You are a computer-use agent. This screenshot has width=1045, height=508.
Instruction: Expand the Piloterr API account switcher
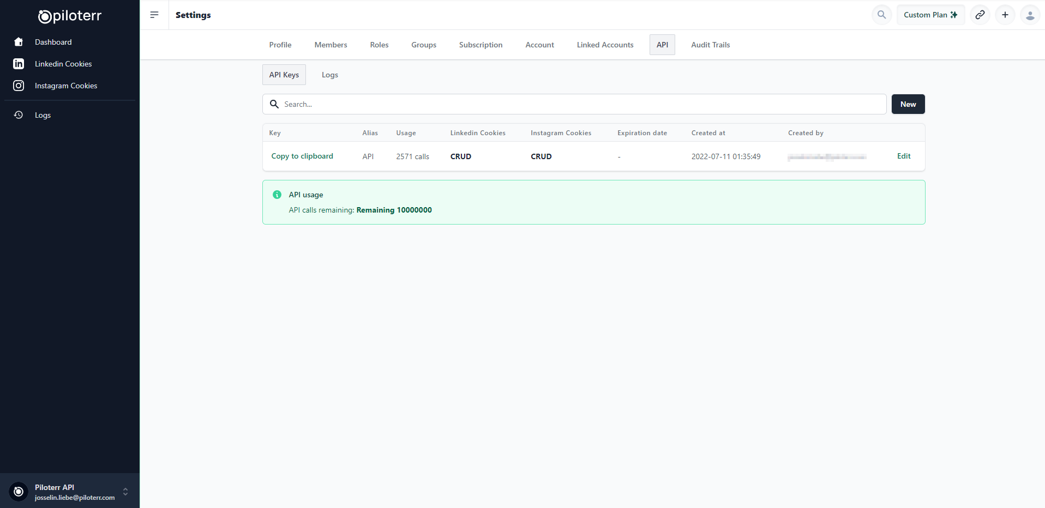point(126,491)
